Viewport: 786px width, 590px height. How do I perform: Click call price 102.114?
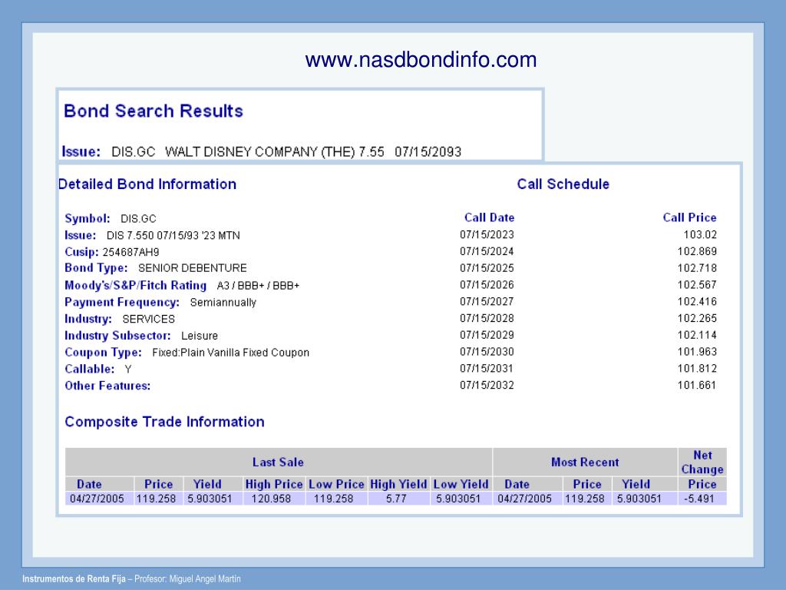click(697, 335)
